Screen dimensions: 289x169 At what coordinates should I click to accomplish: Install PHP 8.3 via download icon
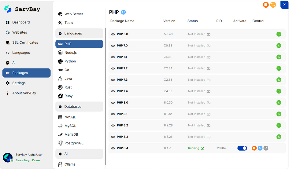click(279, 137)
